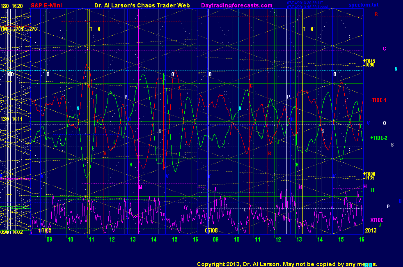Screen dimensions: 403x267
Task: Click the cyan N marker on right margin
Action: (396, 69)
